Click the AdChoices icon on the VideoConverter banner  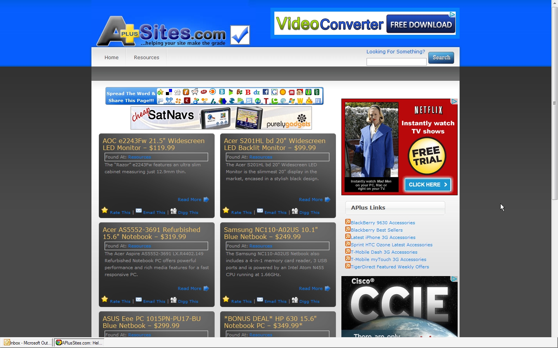452,15
